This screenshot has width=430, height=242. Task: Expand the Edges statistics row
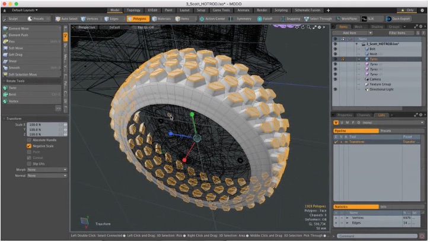[348, 223]
